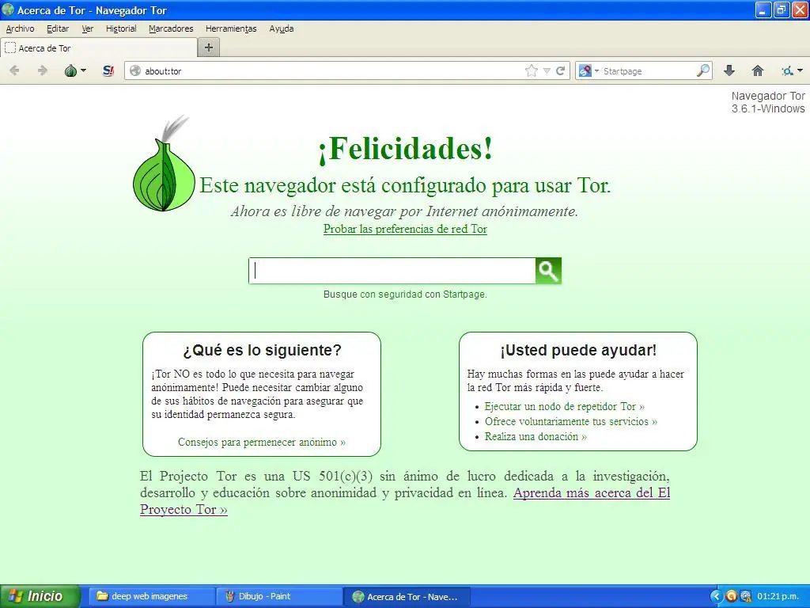Open the Ver menu
The width and height of the screenshot is (810, 608).
point(88,28)
